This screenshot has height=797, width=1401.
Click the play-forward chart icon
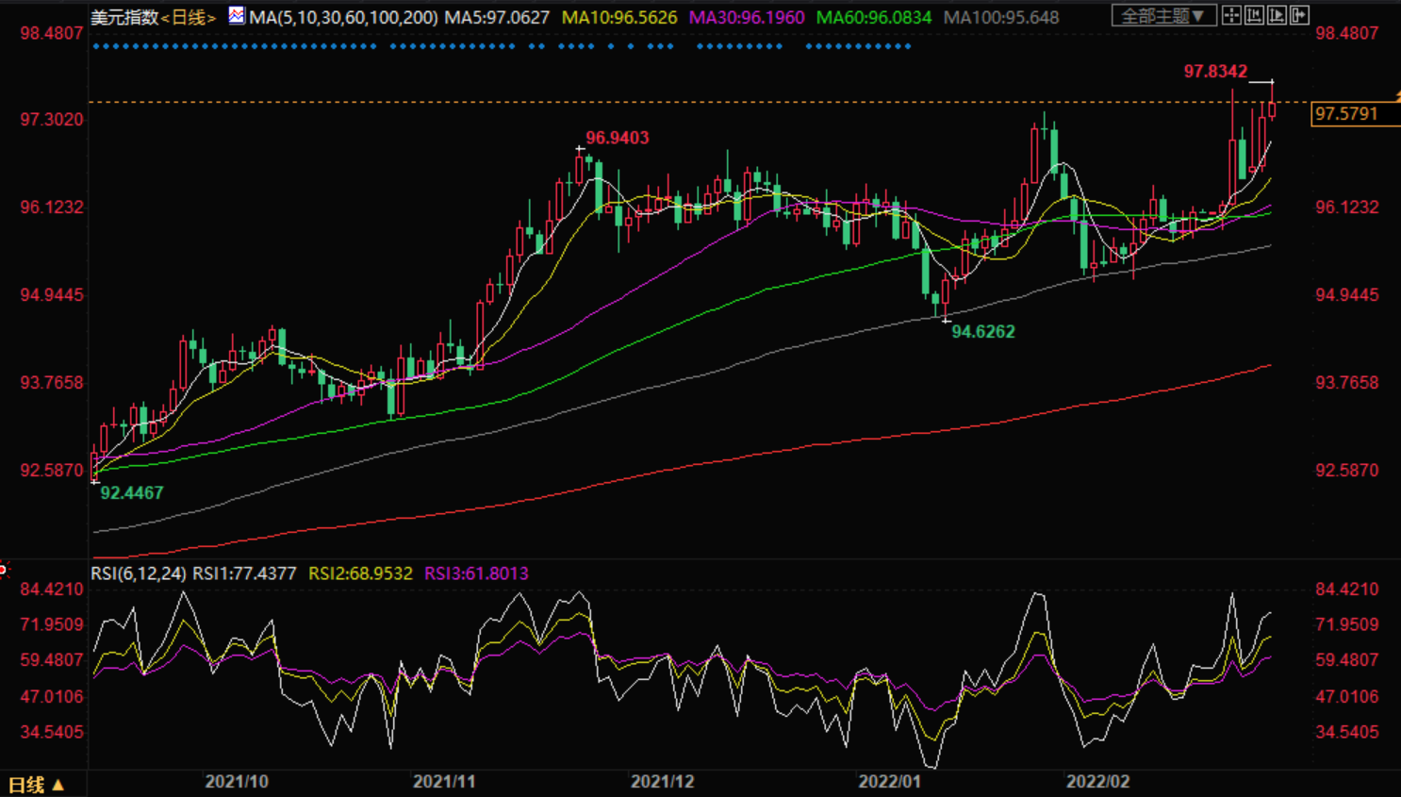coord(1277,16)
